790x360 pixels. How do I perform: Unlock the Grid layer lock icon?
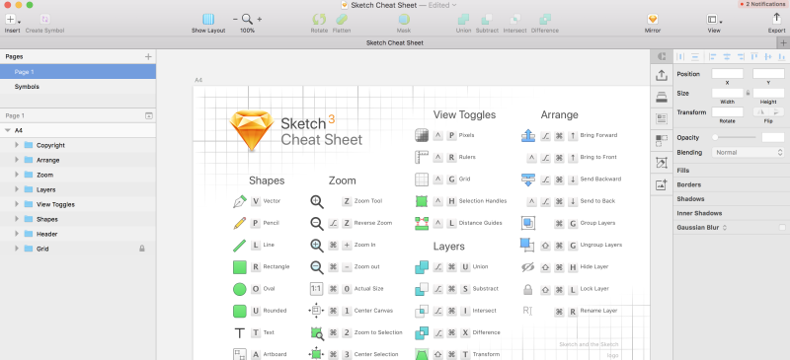[x=142, y=249]
